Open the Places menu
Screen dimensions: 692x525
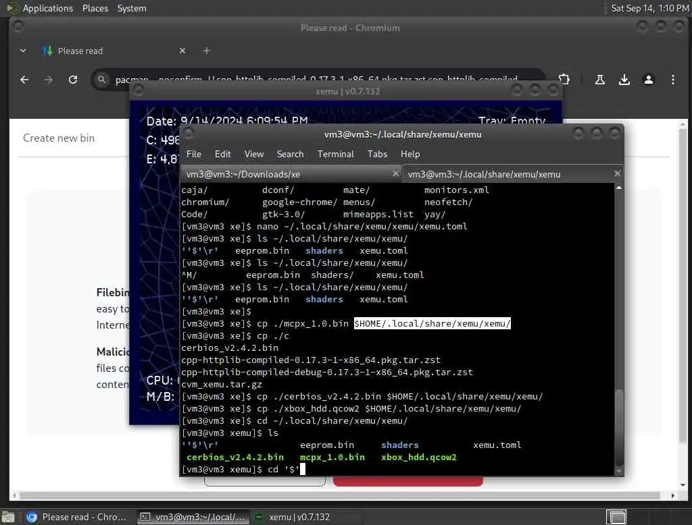coord(95,8)
